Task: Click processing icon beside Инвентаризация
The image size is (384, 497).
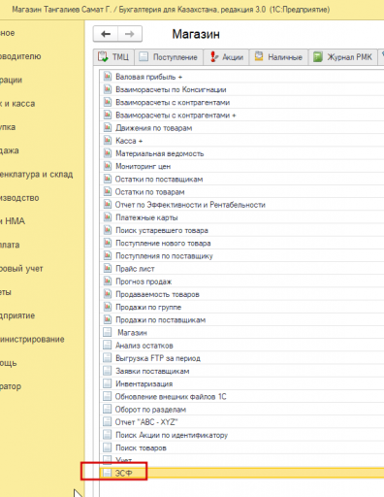Action: tap(107, 383)
